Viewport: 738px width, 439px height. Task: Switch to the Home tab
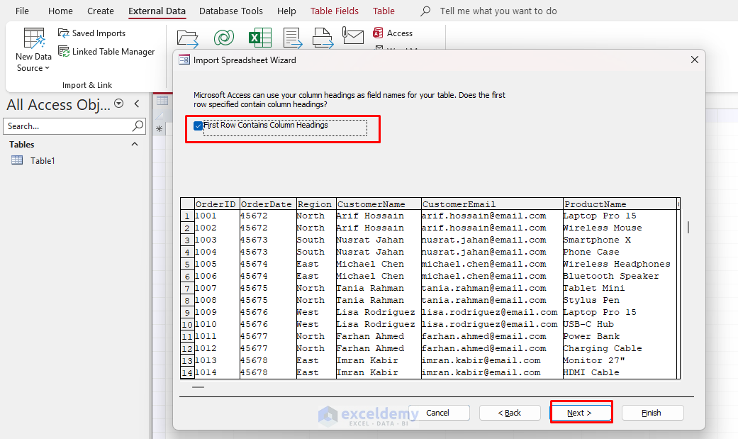pyautogui.click(x=60, y=11)
